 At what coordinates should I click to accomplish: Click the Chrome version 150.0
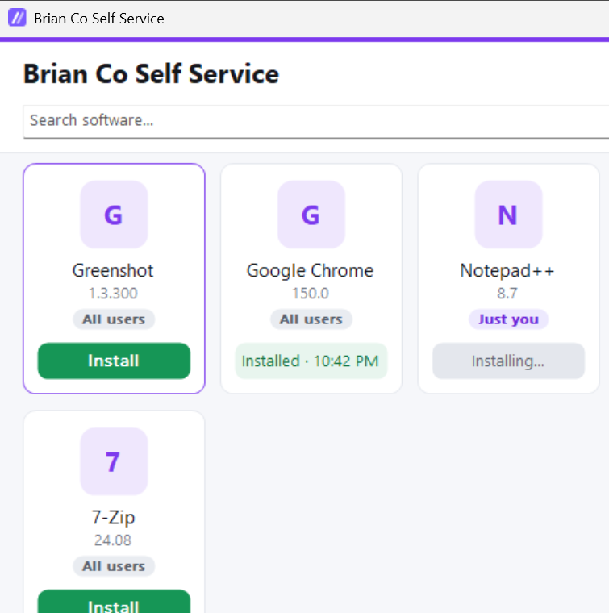click(311, 294)
